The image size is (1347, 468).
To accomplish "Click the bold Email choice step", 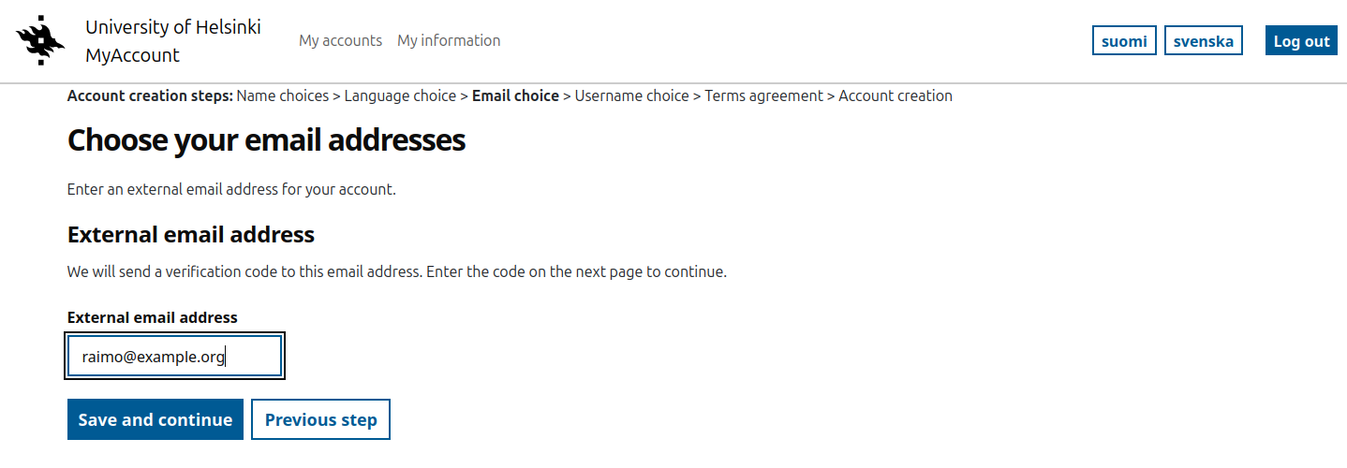I will [515, 95].
